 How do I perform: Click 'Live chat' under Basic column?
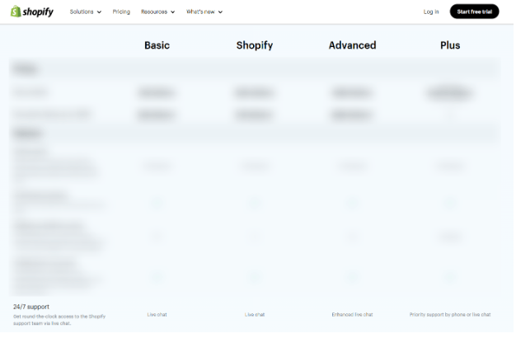[x=157, y=315]
